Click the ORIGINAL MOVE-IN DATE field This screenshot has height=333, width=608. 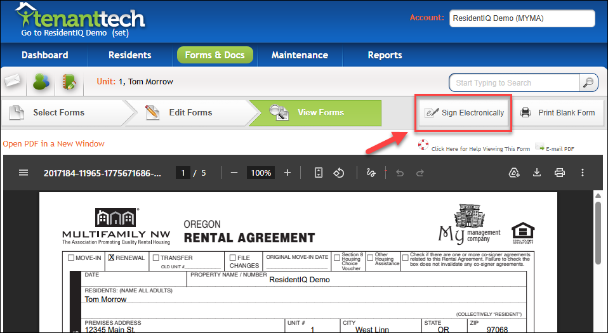point(297,261)
